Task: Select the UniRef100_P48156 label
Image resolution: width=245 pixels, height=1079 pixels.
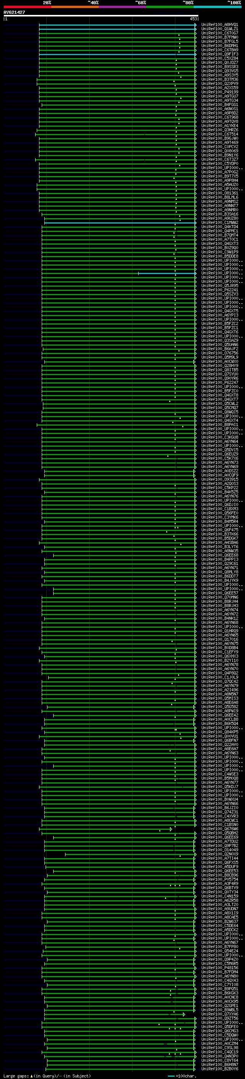Action: point(219,968)
